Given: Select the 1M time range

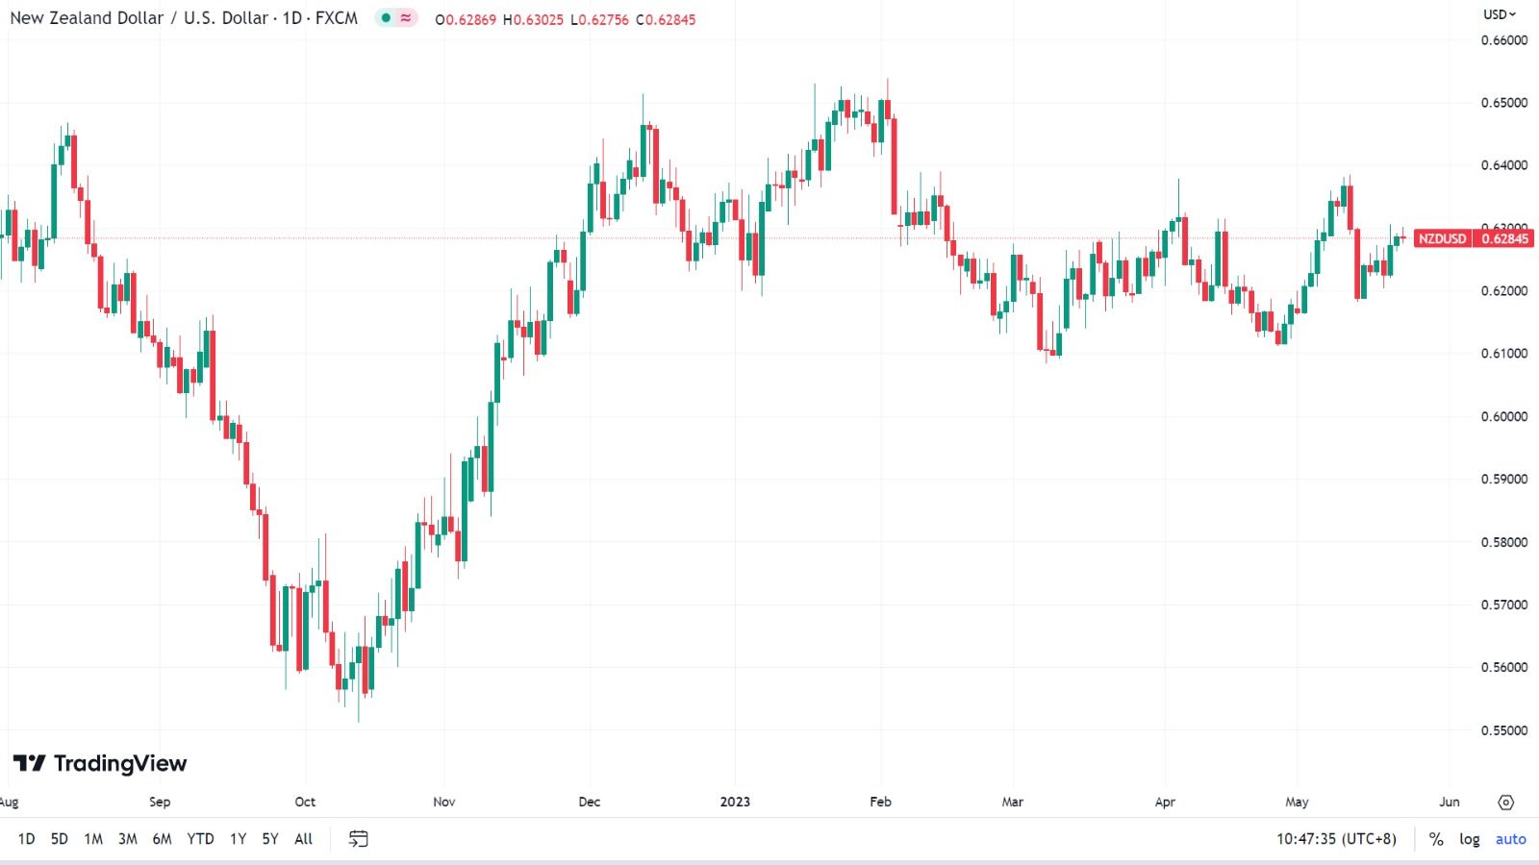Looking at the screenshot, I should (93, 839).
